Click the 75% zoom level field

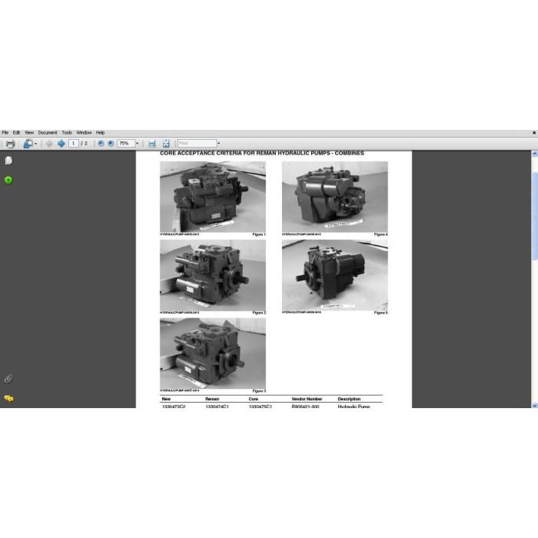point(126,144)
